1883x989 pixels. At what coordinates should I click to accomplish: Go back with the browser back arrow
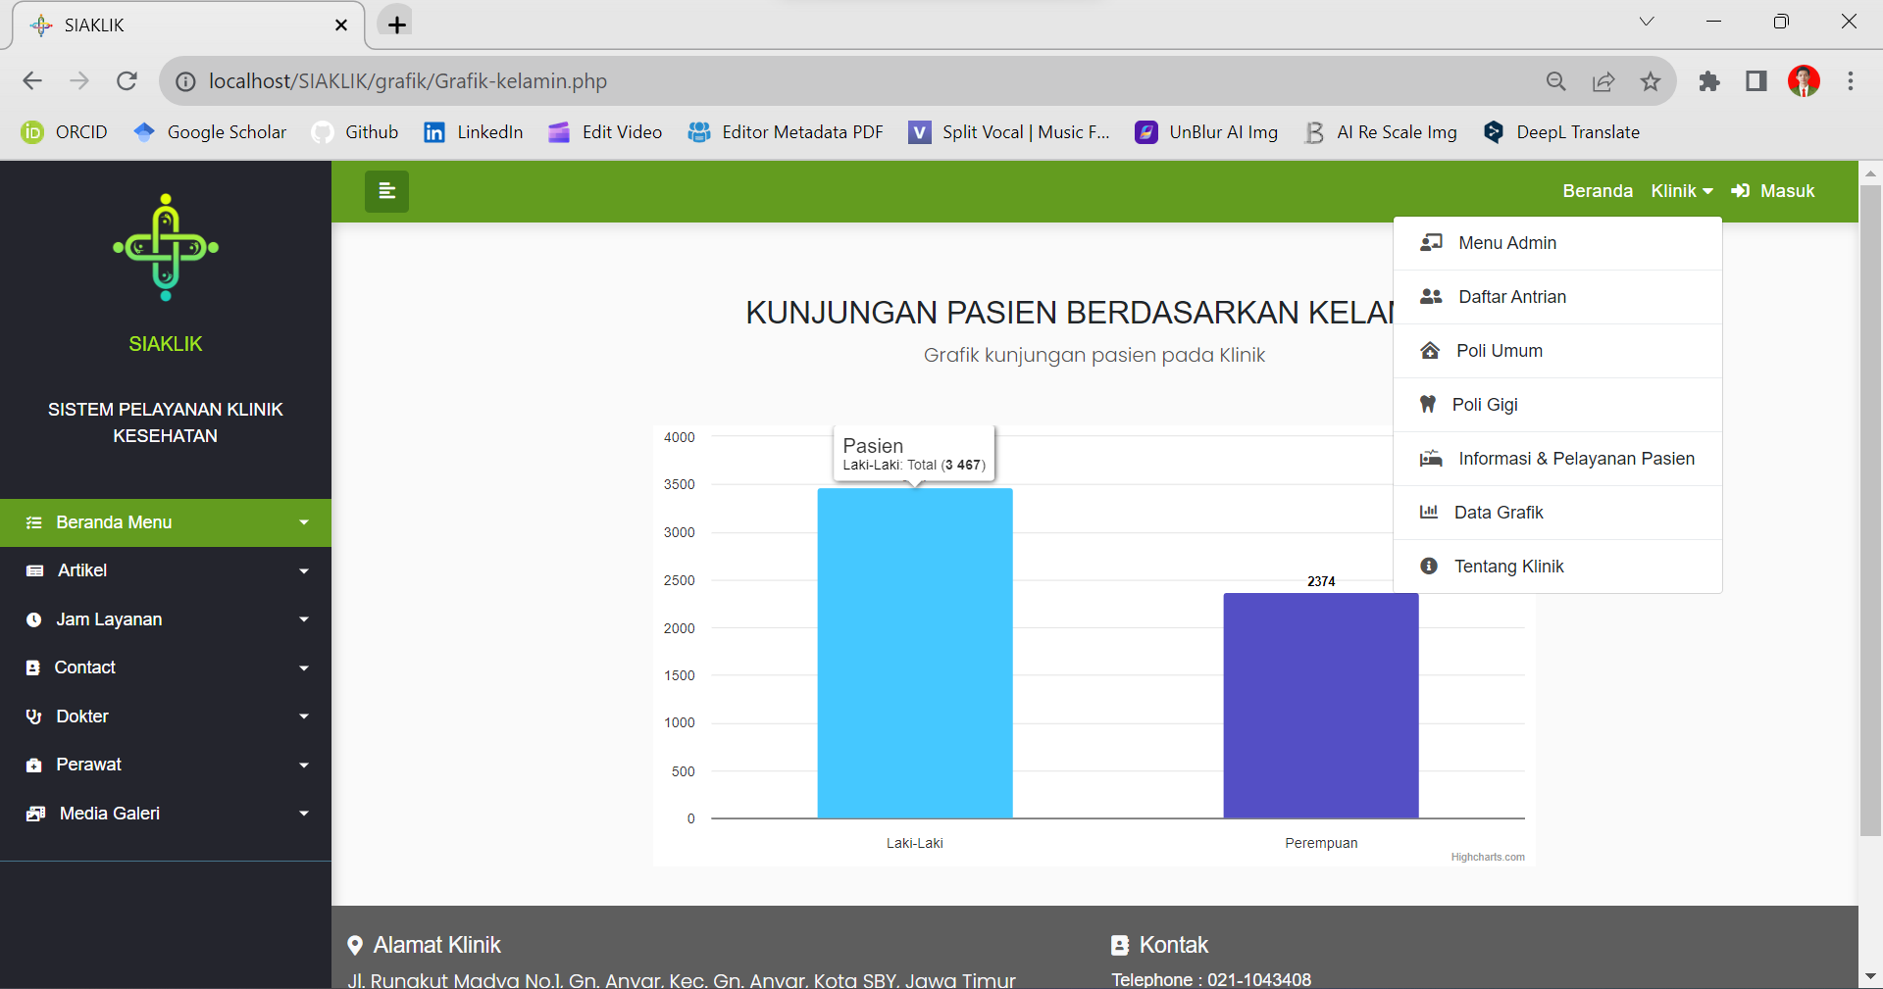32,81
